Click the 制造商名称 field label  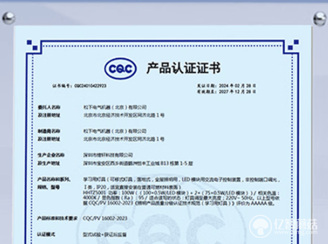[48, 131]
